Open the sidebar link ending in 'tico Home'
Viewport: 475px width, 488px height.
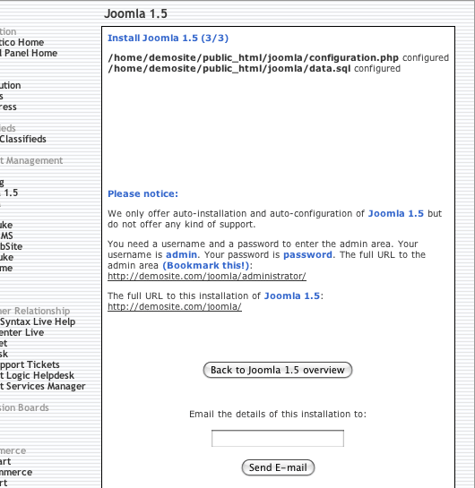point(22,42)
